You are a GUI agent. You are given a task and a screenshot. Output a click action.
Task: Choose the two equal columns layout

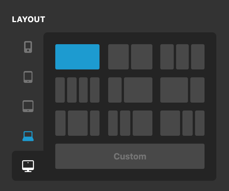(130, 57)
